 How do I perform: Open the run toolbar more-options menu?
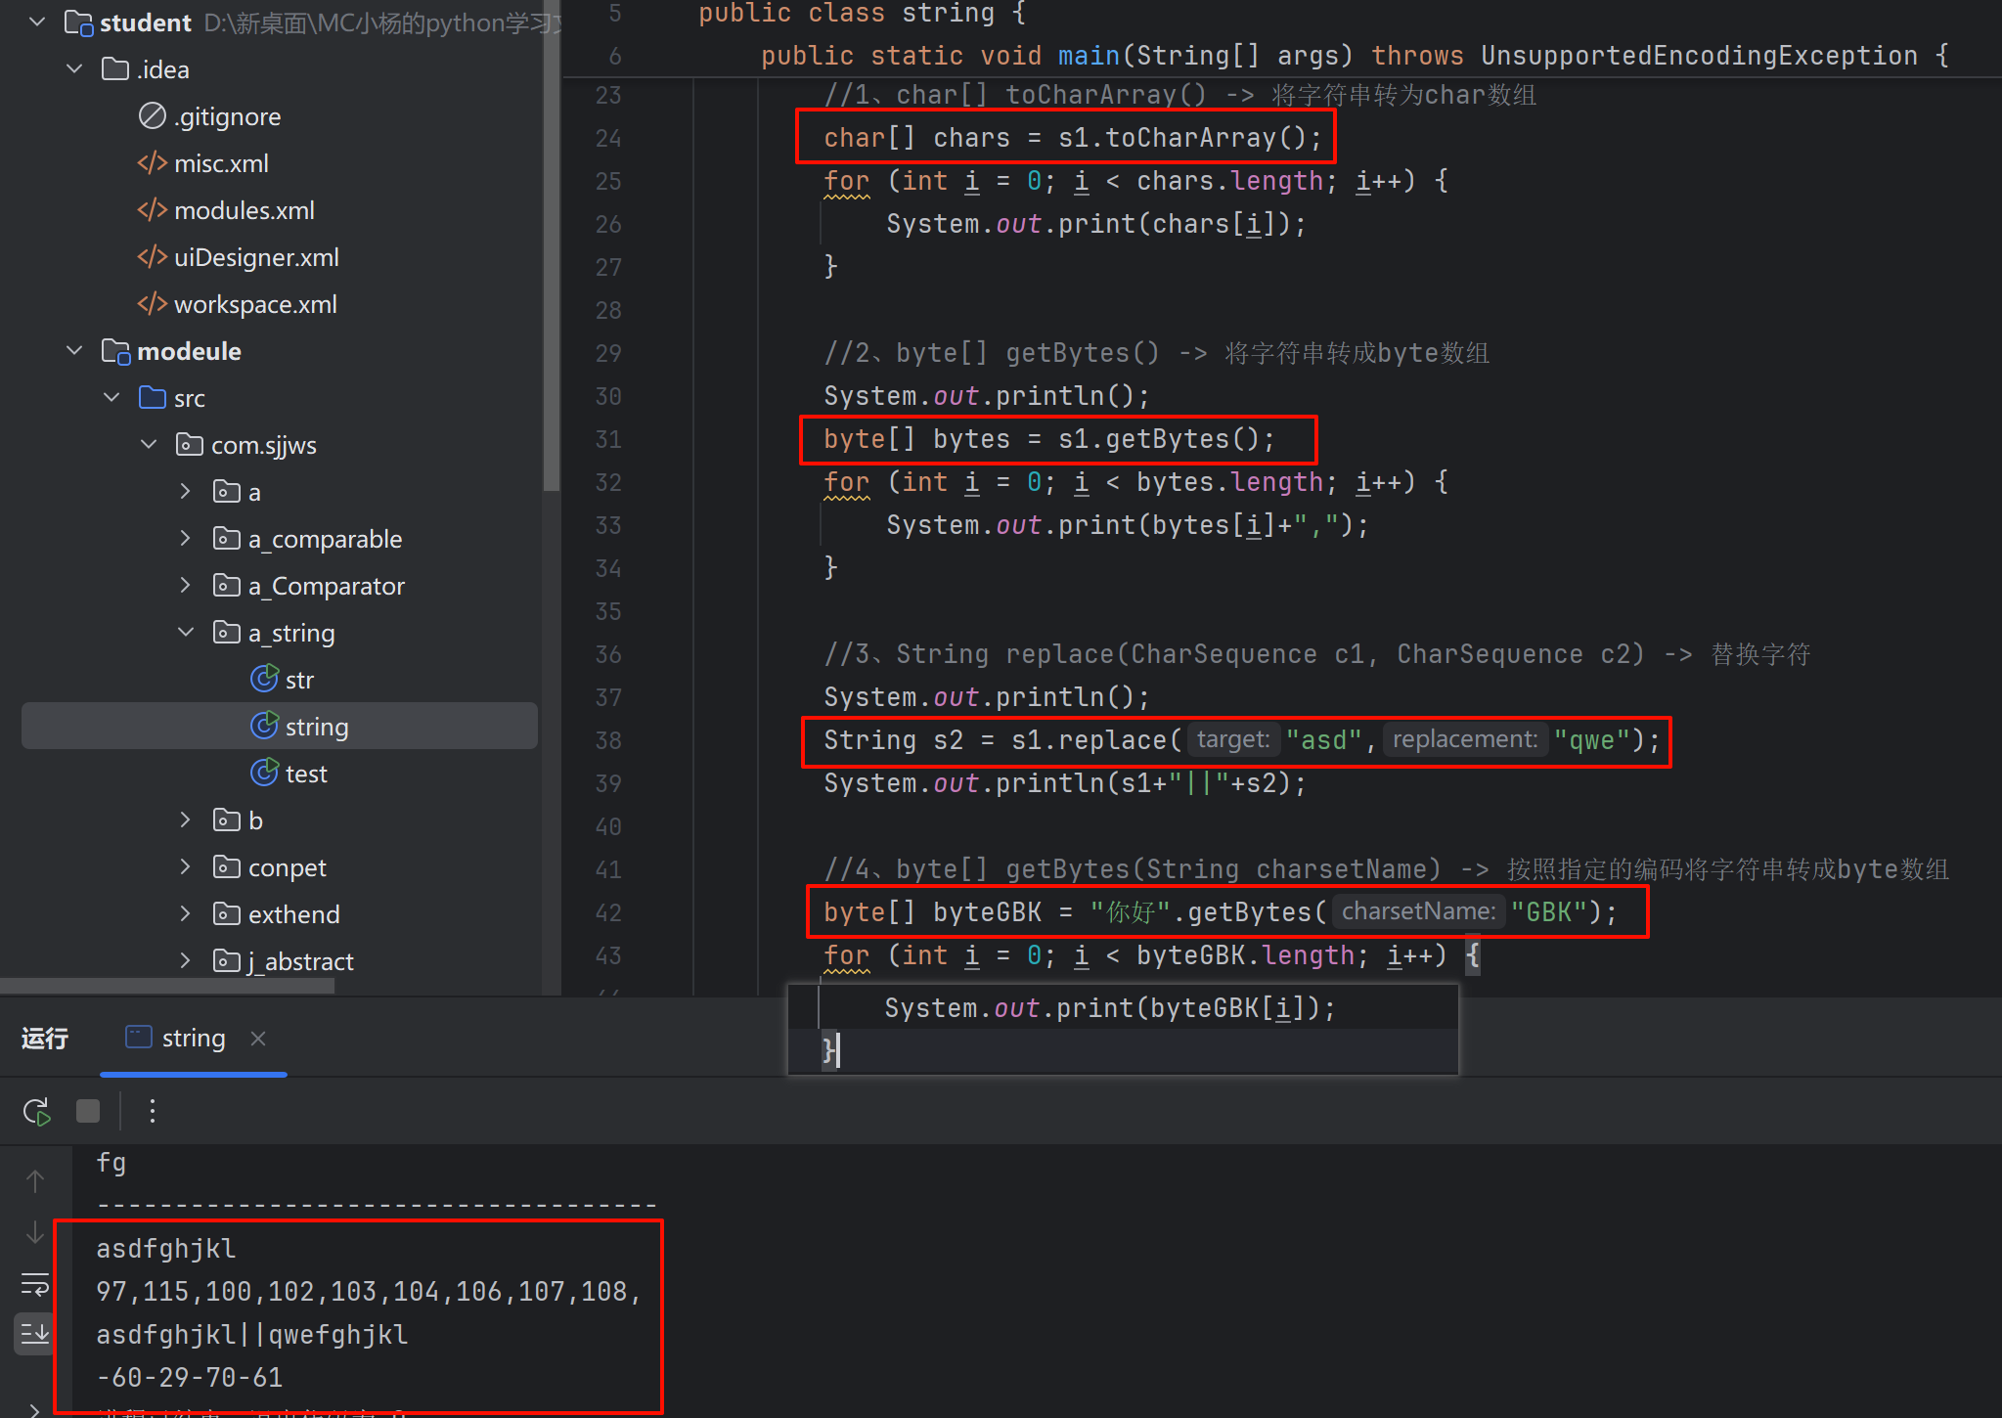[152, 1111]
